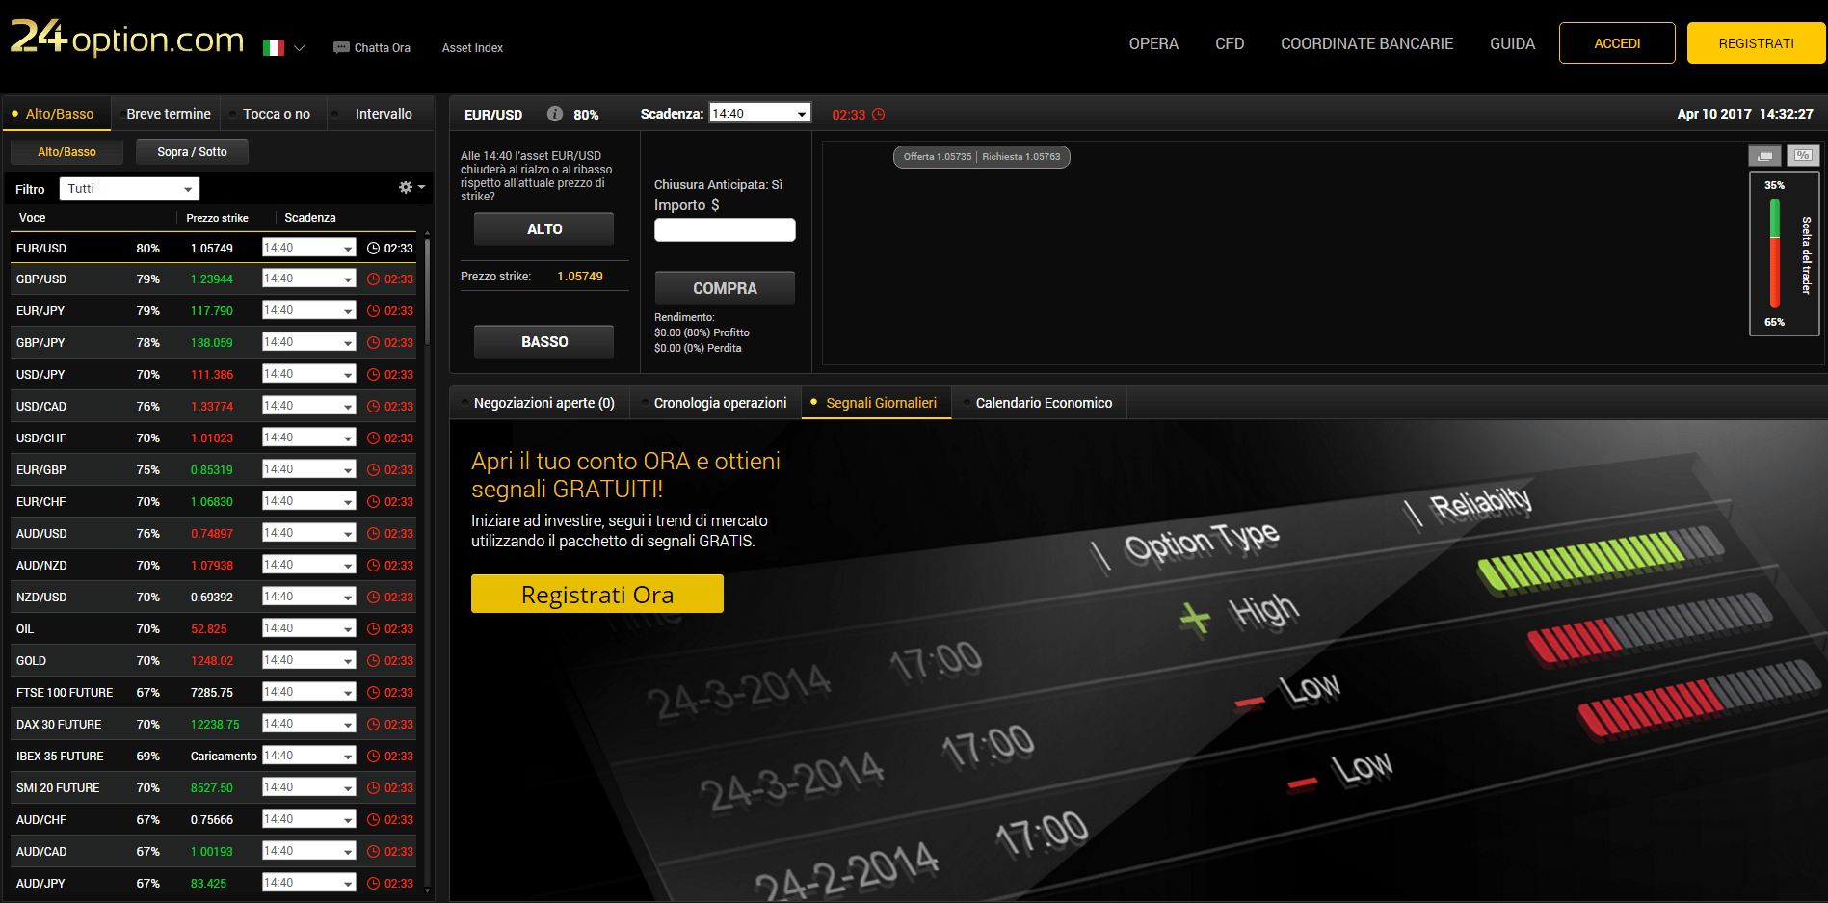Select the IBEX 35 FUTURE row
The height and width of the screenshot is (903, 1828).
pyautogui.click(x=214, y=757)
